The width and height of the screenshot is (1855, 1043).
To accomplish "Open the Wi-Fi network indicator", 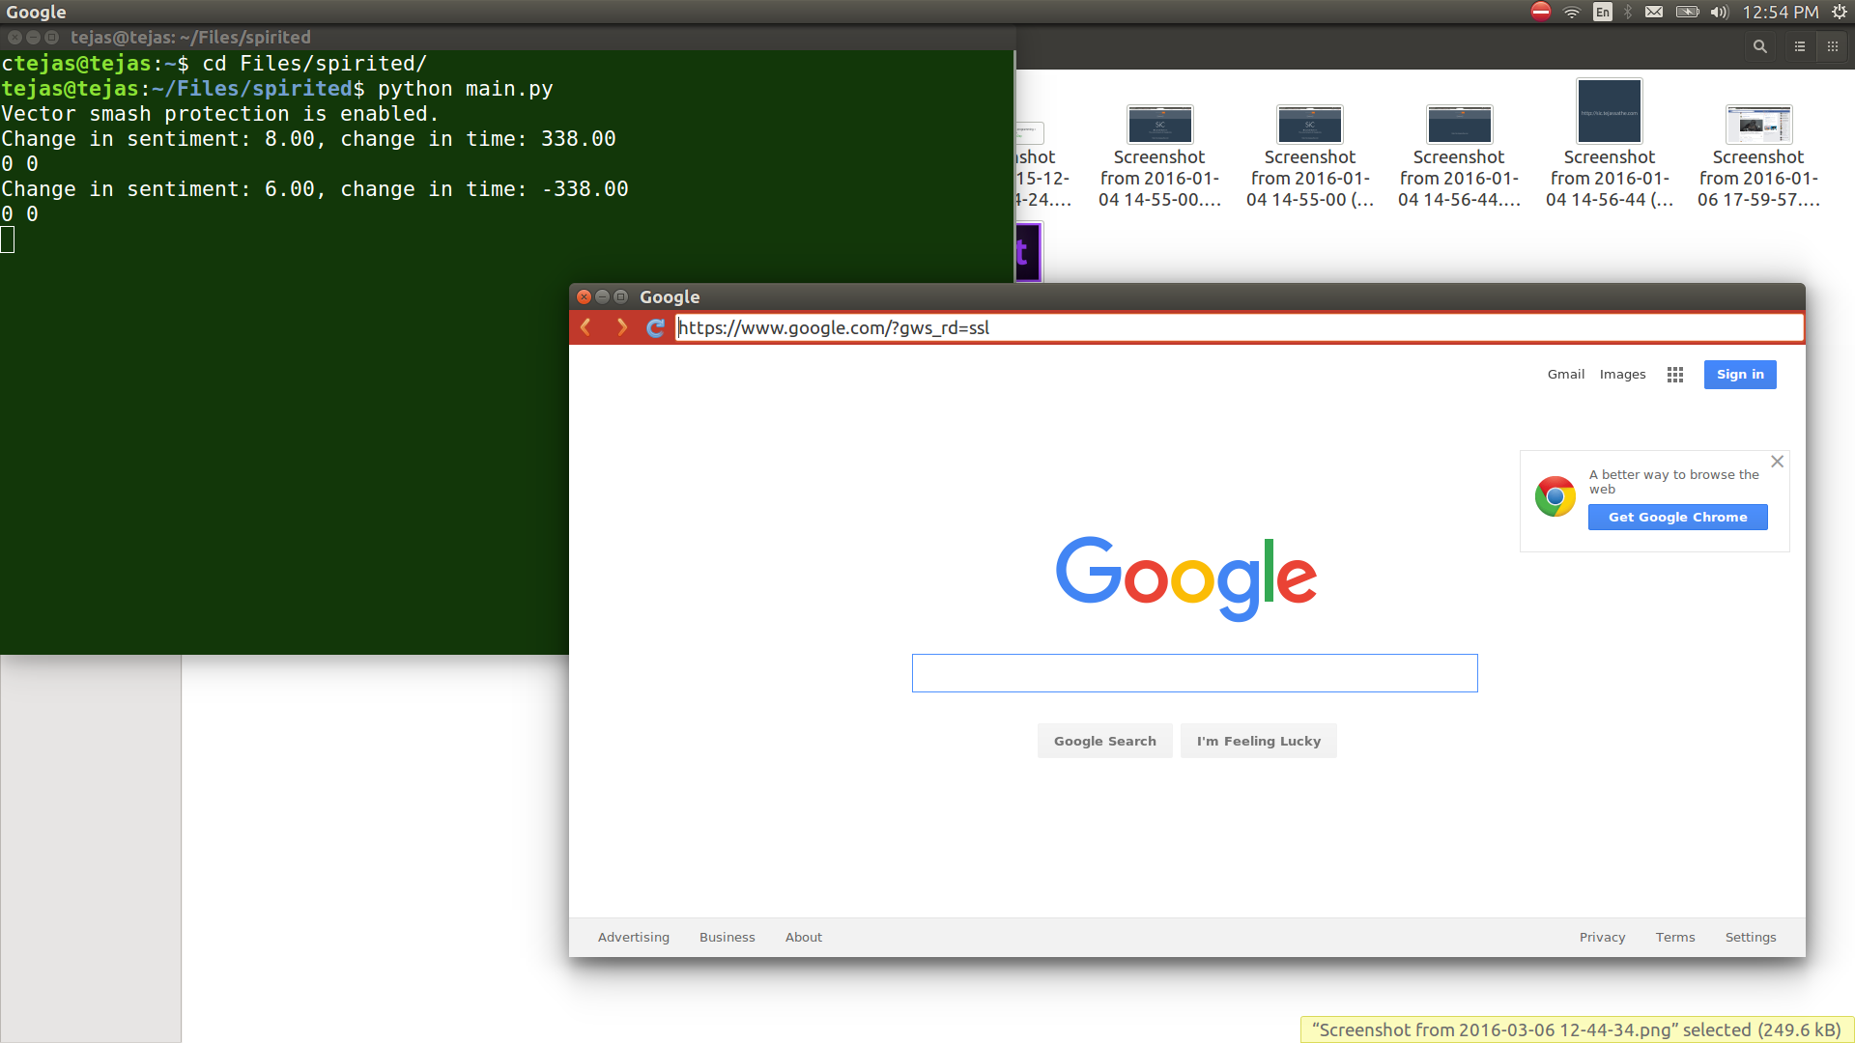I will click(1572, 12).
